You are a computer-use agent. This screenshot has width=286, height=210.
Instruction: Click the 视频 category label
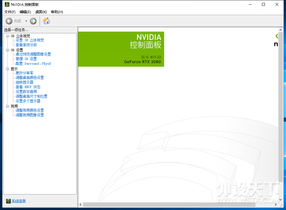tap(14, 106)
